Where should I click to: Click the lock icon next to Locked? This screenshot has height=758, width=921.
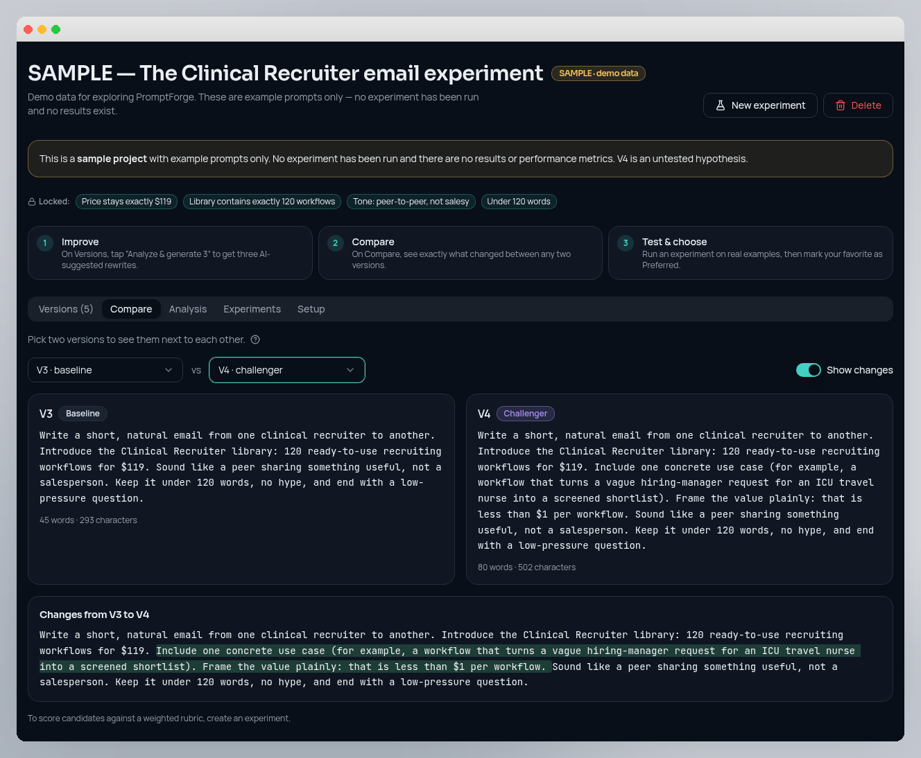32,202
